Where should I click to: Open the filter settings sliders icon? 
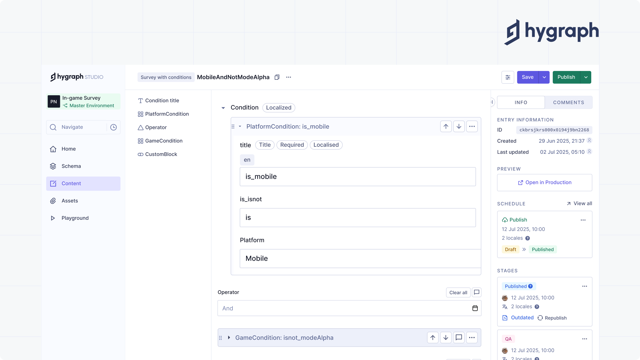507,77
